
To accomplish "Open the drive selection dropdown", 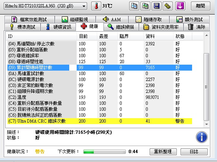I will click(x=45, y=6).
